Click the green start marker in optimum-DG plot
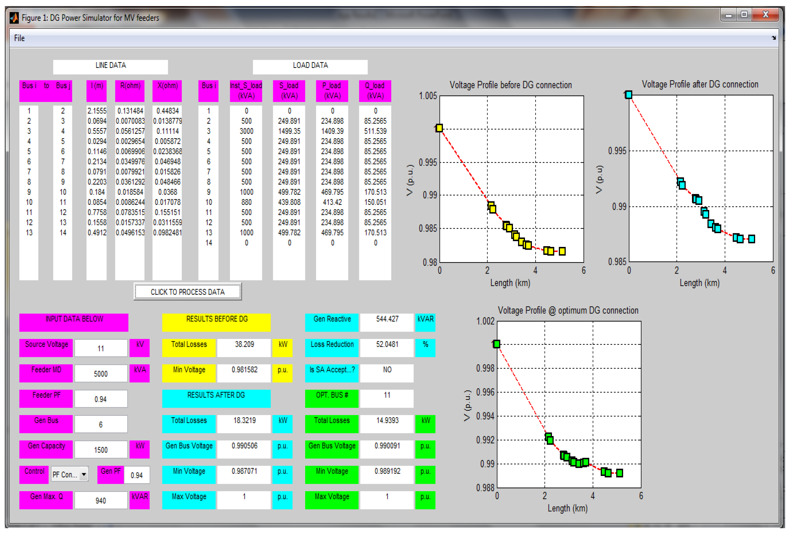This screenshot has width=792, height=534. pos(497,344)
